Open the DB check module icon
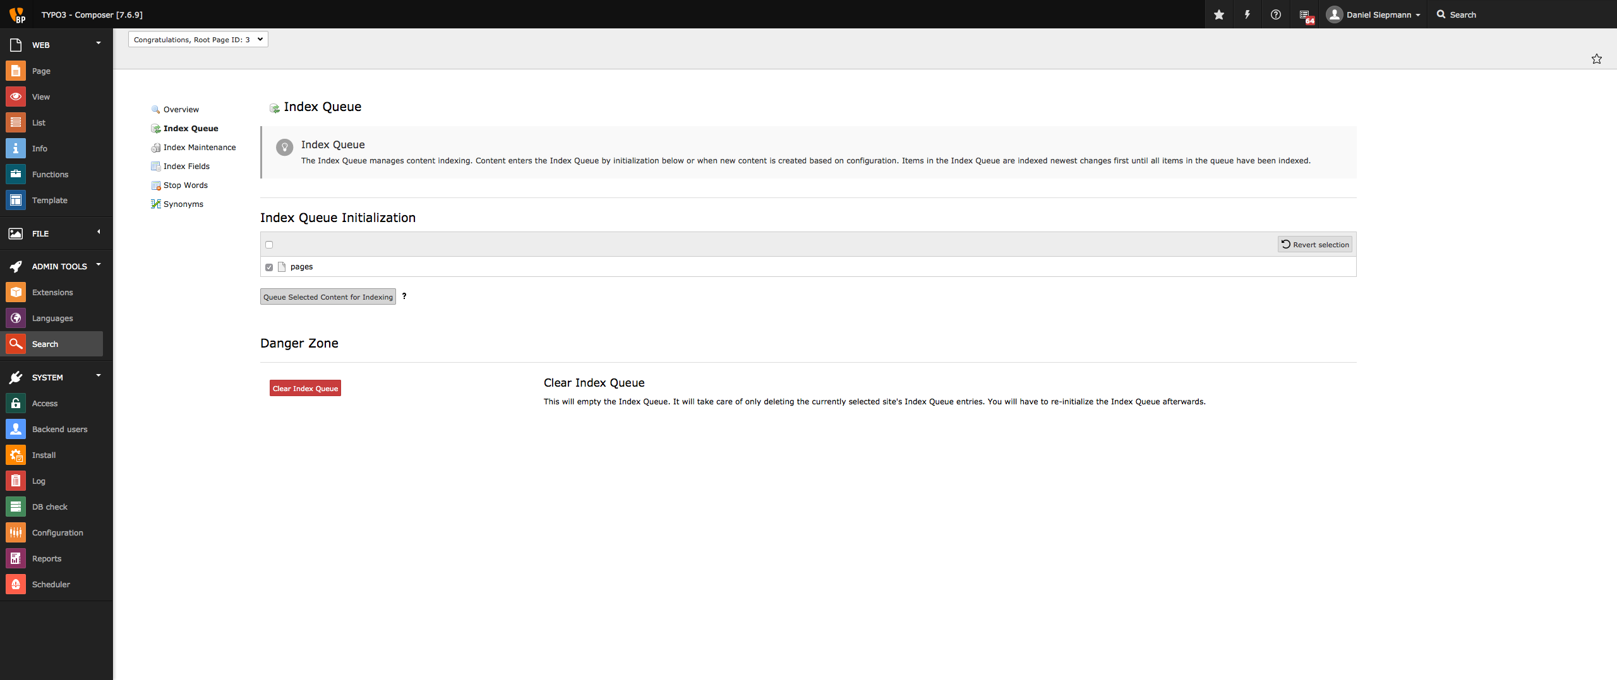The height and width of the screenshot is (680, 1617). coord(16,507)
